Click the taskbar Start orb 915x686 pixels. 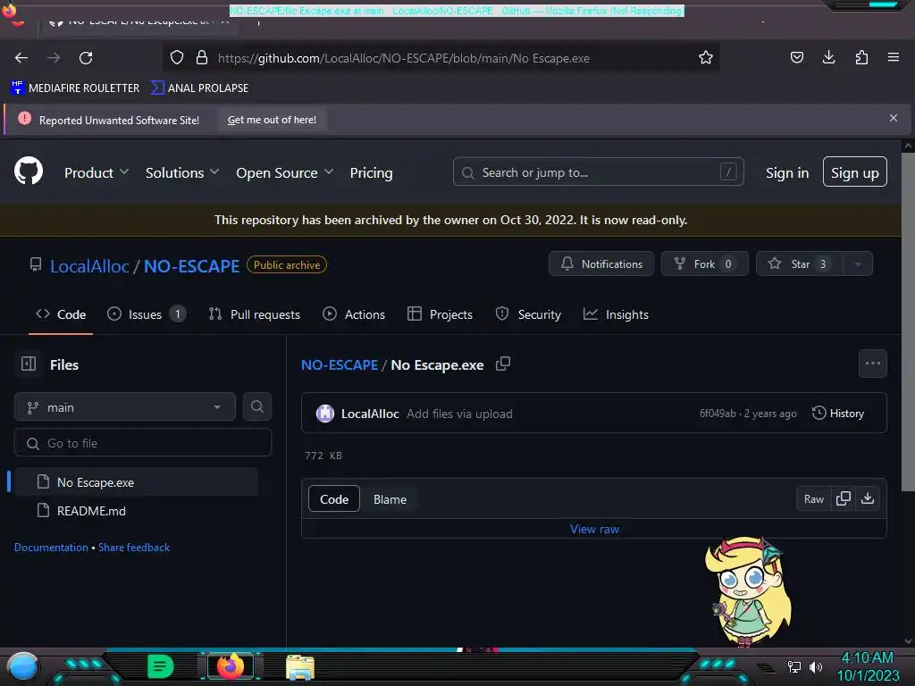pyautogui.click(x=23, y=667)
